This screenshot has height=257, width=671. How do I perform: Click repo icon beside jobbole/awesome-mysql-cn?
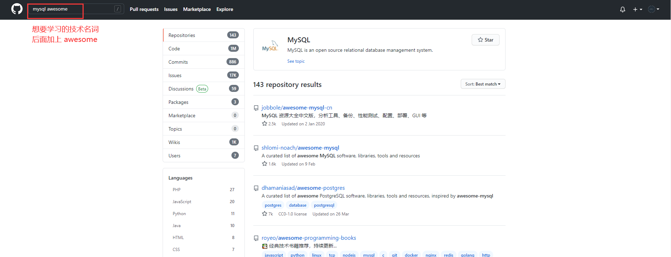(x=256, y=108)
